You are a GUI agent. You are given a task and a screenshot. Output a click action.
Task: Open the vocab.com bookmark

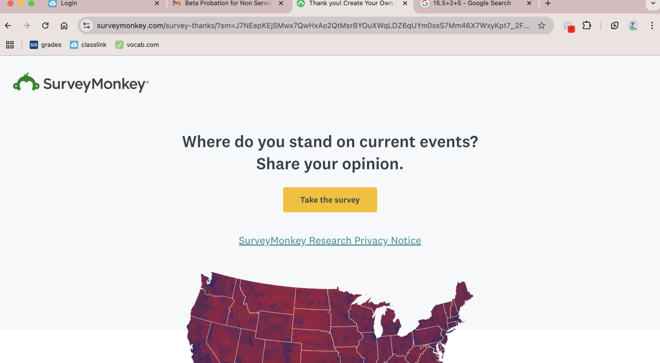(137, 45)
